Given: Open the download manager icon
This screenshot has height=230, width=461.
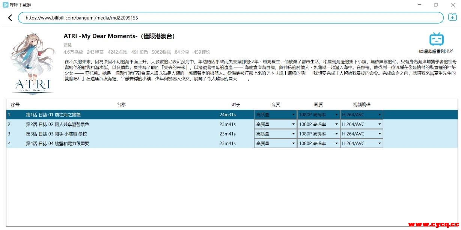Looking at the screenshot, I should click(453, 17).
